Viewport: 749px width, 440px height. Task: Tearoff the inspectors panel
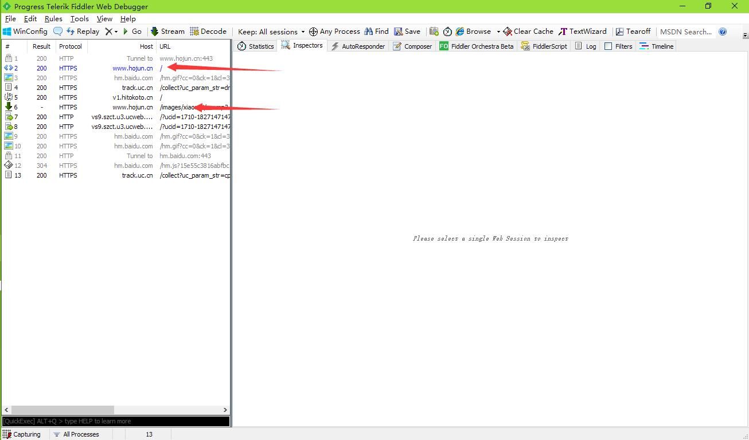pos(633,32)
